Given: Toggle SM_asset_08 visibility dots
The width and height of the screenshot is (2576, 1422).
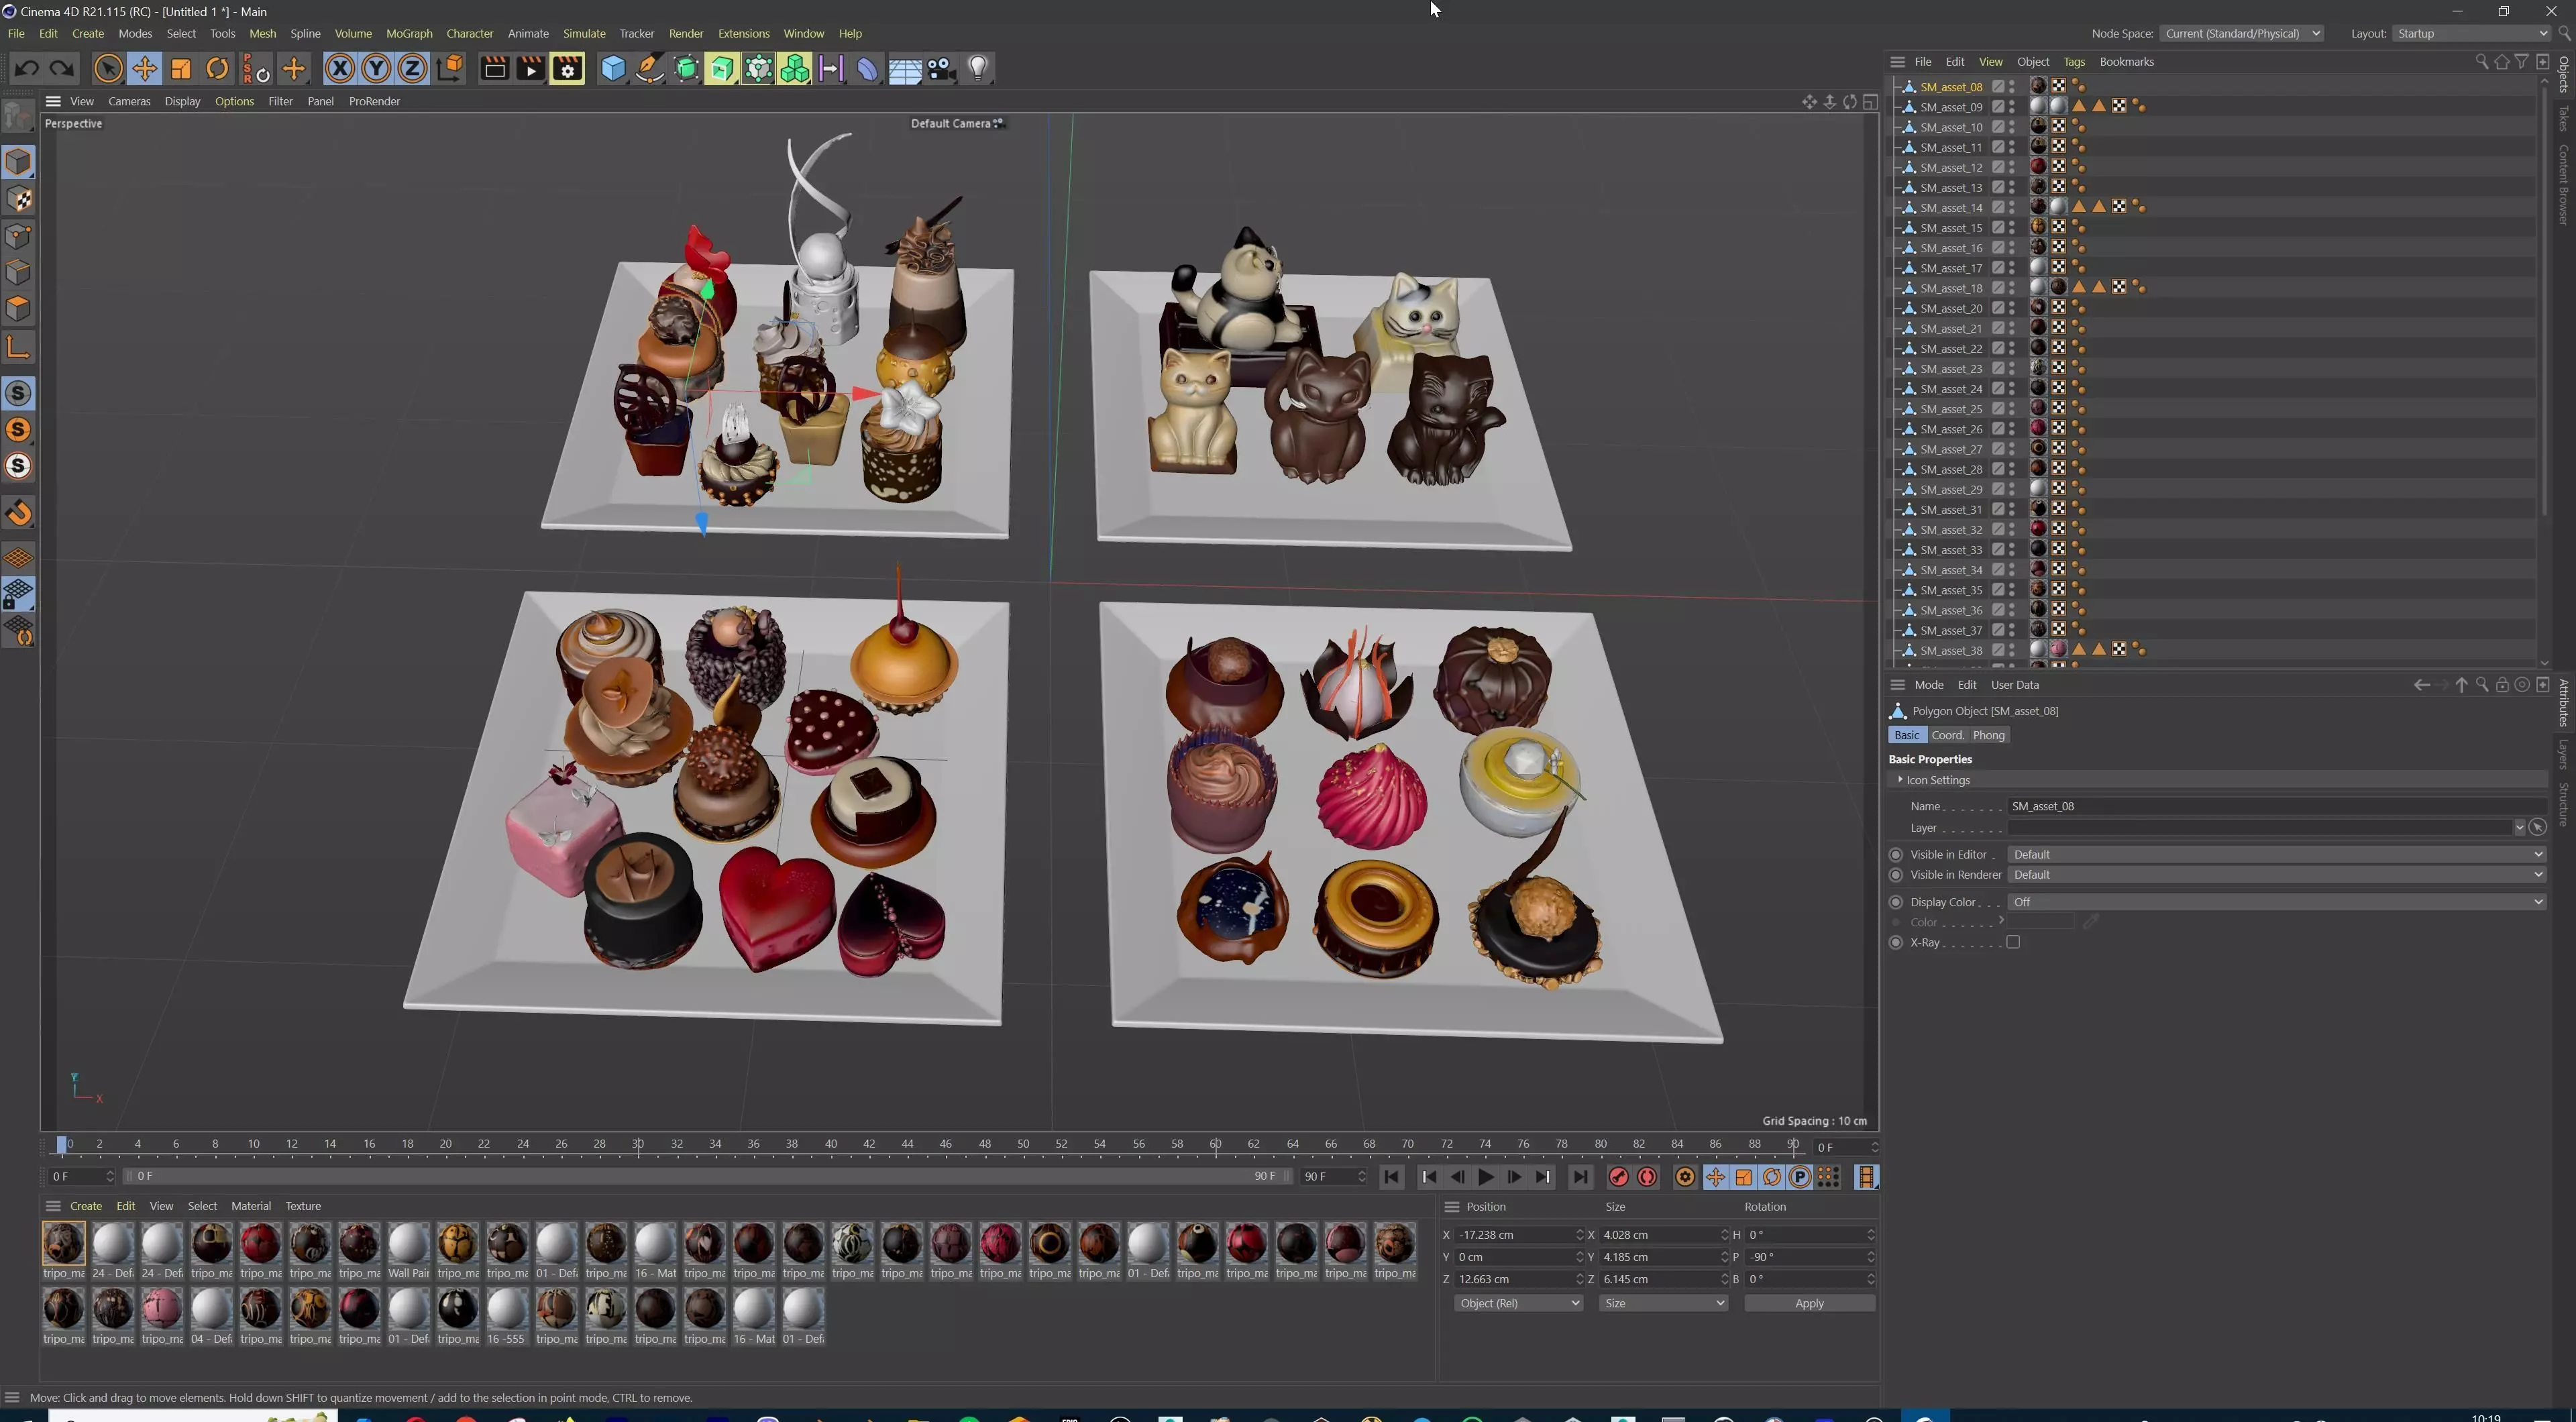Looking at the screenshot, I should click(x=2012, y=87).
